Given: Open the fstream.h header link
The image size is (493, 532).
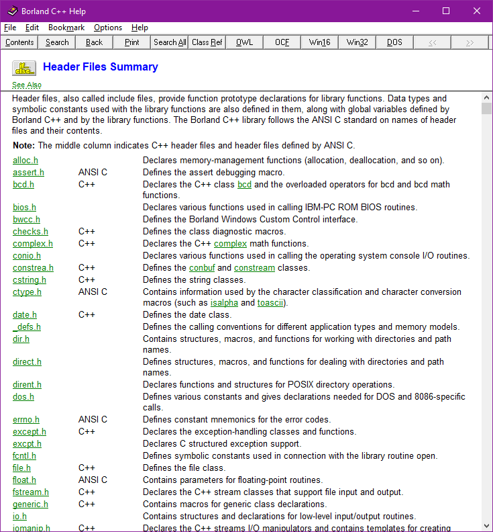Looking at the screenshot, I should click(x=31, y=492).
